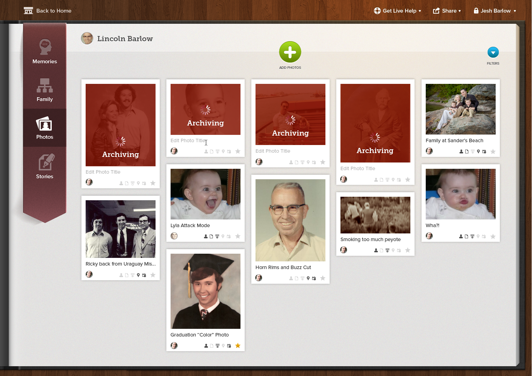
Task: Open the Horn Rims and Buzz Cut photo
Action: (x=290, y=220)
